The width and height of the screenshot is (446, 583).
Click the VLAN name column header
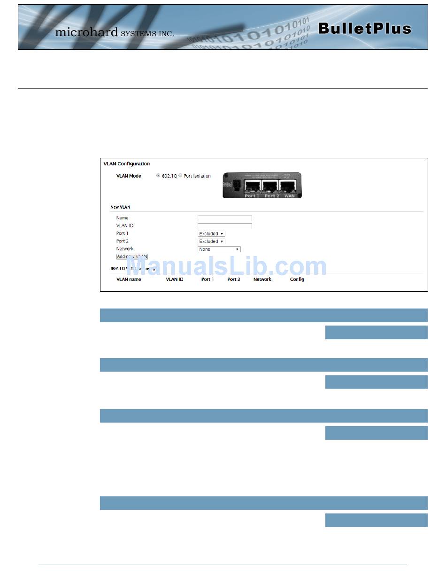[129, 280]
